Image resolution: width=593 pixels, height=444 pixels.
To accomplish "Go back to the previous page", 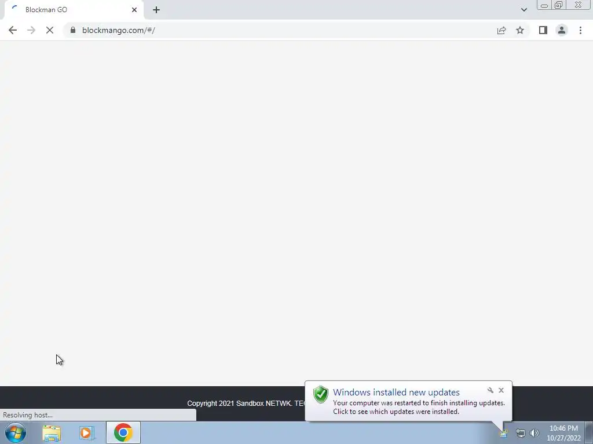I will coord(13,30).
